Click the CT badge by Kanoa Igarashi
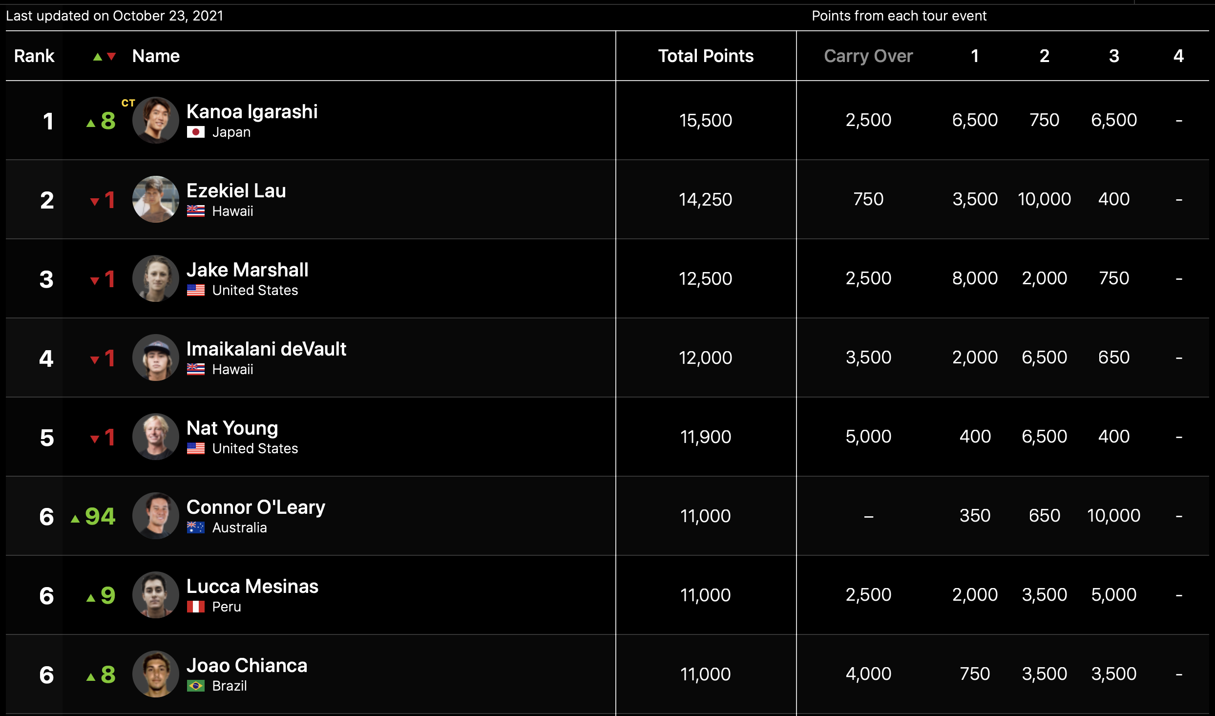Image resolution: width=1215 pixels, height=716 pixels. [x=128, y=103]
